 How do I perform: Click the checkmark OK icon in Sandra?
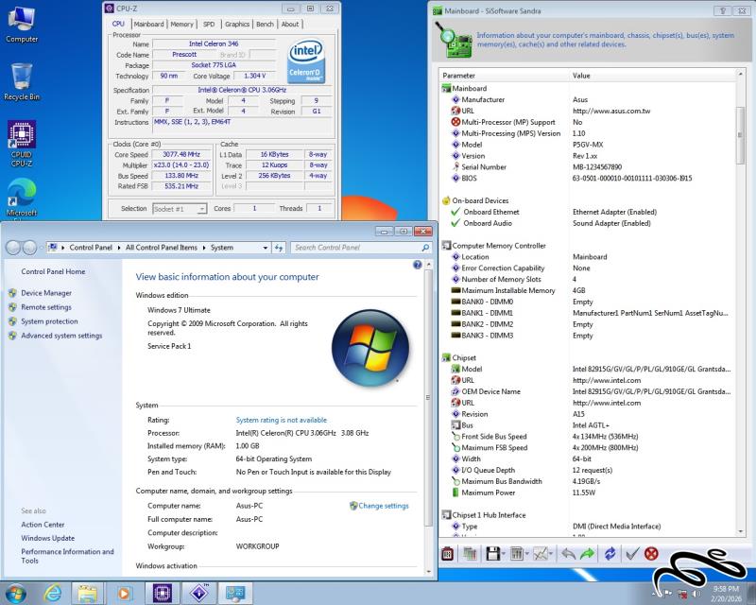point(632,554)
